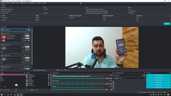Click the plus icon on Lower Third 1
This screenshot has width=171, height=96.
click(25, 34)
